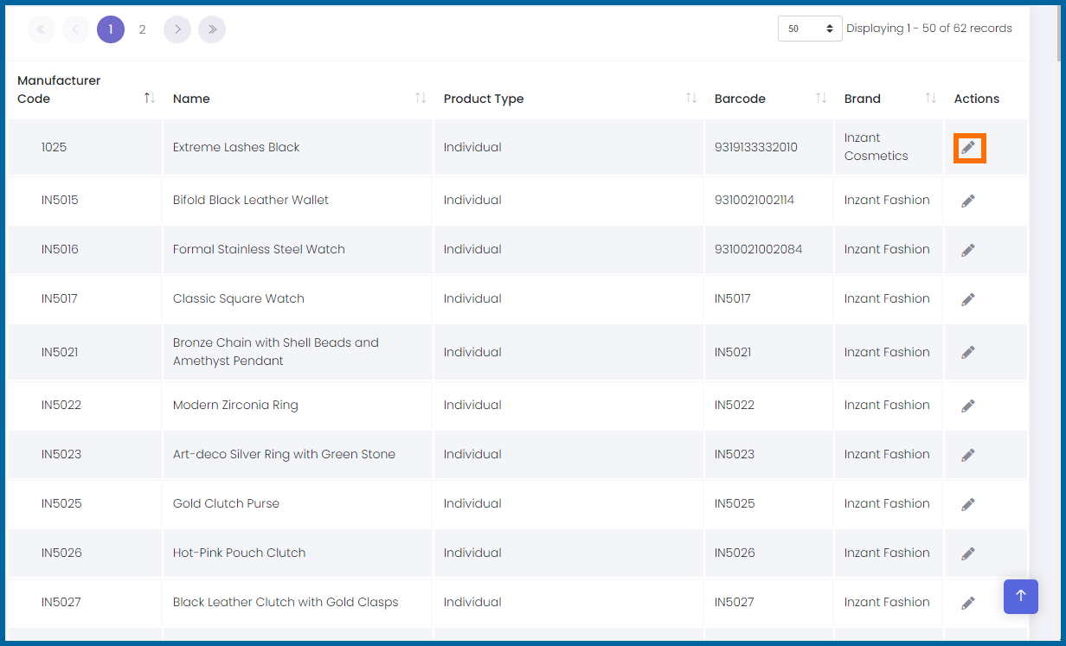Open edit for Classic Square Watch

(x=968, y=299)
